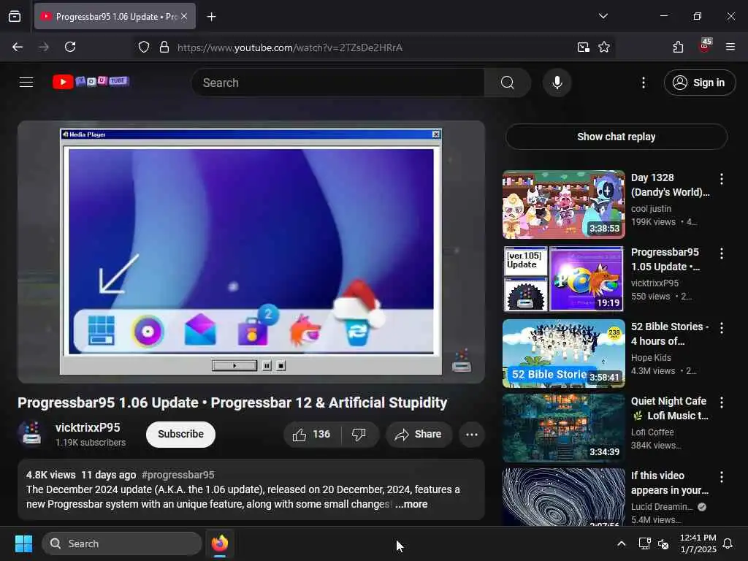Screen dimensions: 748x561
Task: Click Firefox icon in taskbar
Action: coord(219,543)
